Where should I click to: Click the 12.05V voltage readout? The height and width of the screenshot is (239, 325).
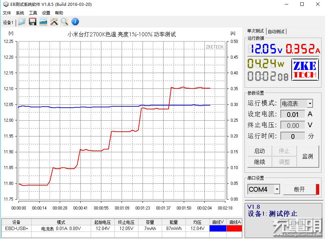[265, 49]
